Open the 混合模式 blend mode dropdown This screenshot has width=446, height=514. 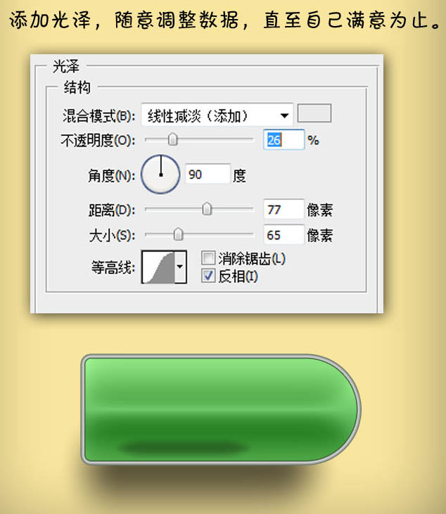(x=217, y=115)
